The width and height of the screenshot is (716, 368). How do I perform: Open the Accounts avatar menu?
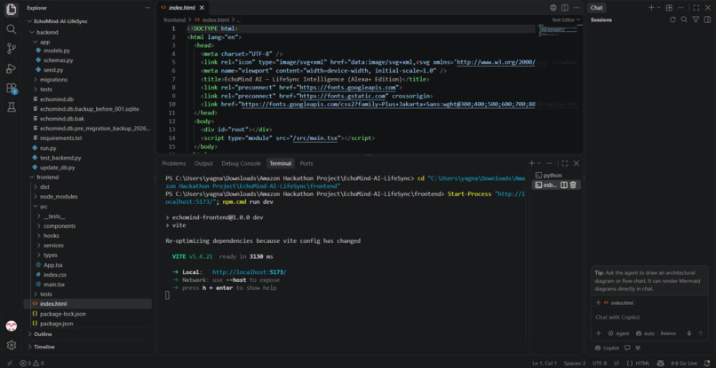[x=12, y=325]
